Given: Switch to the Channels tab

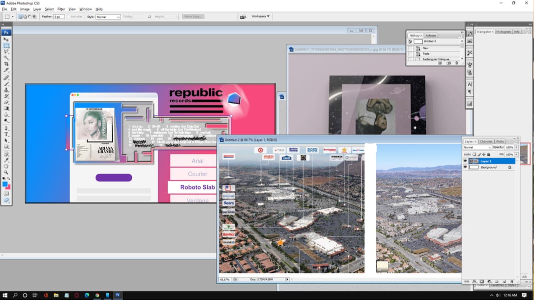Looking at the screenshot, I should click(486, 141).
